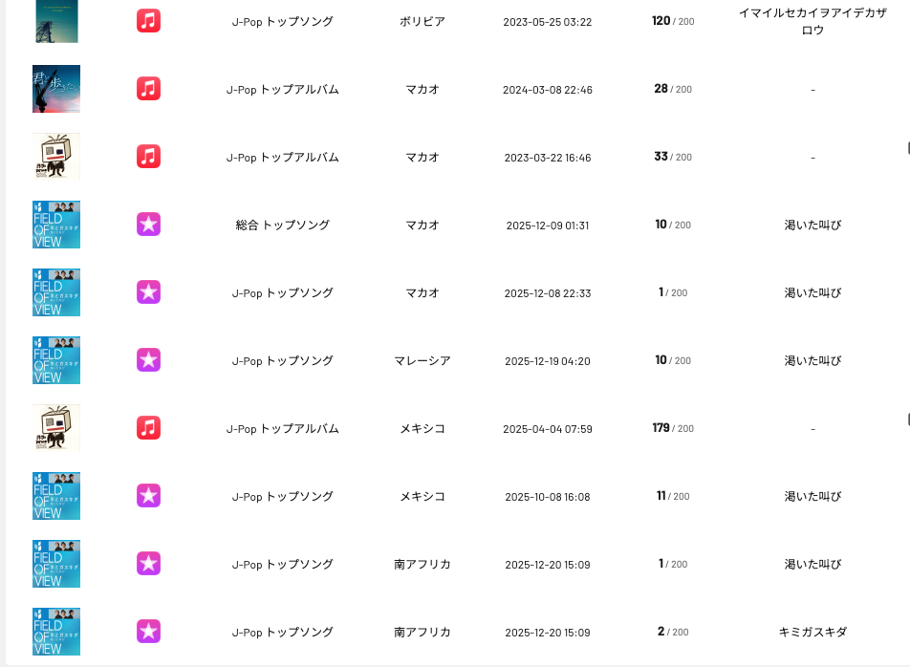Click iTunes star icon in the 2025-12-08 マカオ row

click(148, 292)
